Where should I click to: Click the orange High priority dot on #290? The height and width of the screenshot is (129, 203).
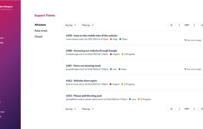pyautogui.click(x=111, y=39)
